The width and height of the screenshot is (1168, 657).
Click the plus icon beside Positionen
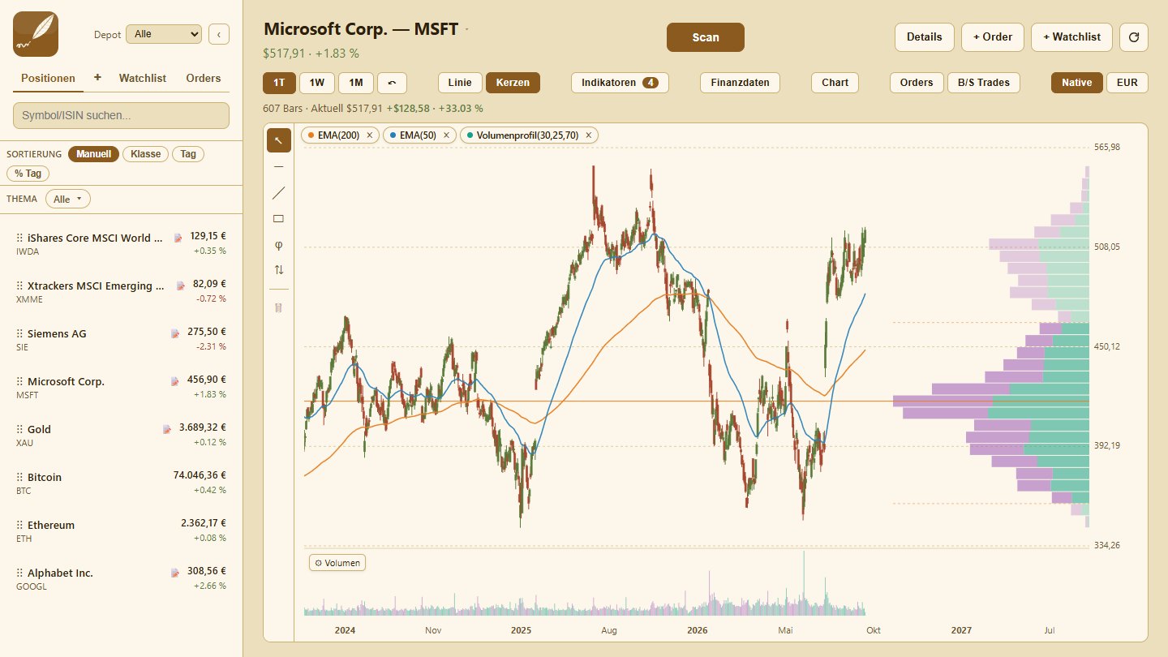(97, 78)
